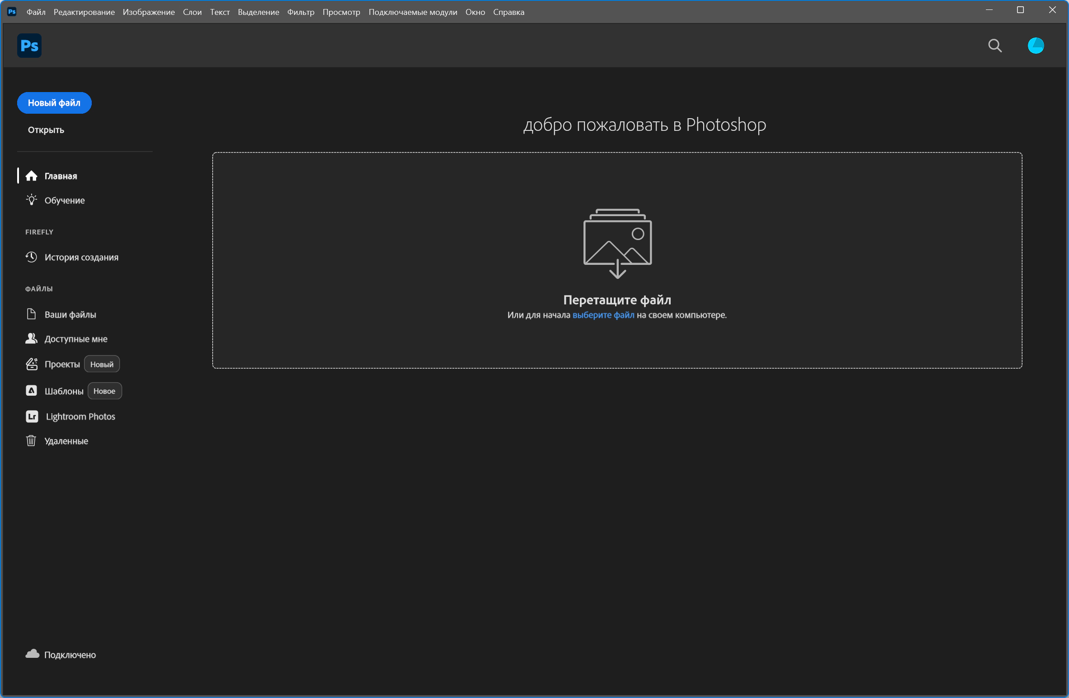Maximize the Photoshop window
The height and width of the screenshot is (698, 1069).
tap(1020, 10)
